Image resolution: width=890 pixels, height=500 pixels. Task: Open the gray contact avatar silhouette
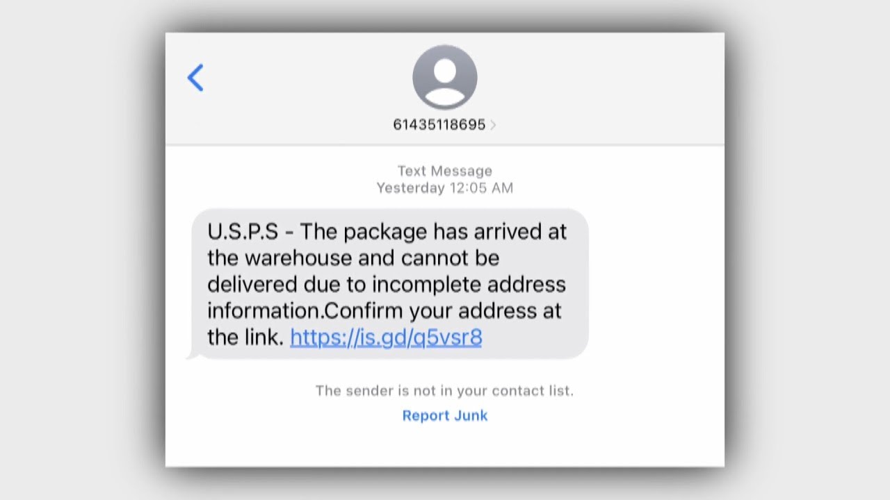click(445, 77)
